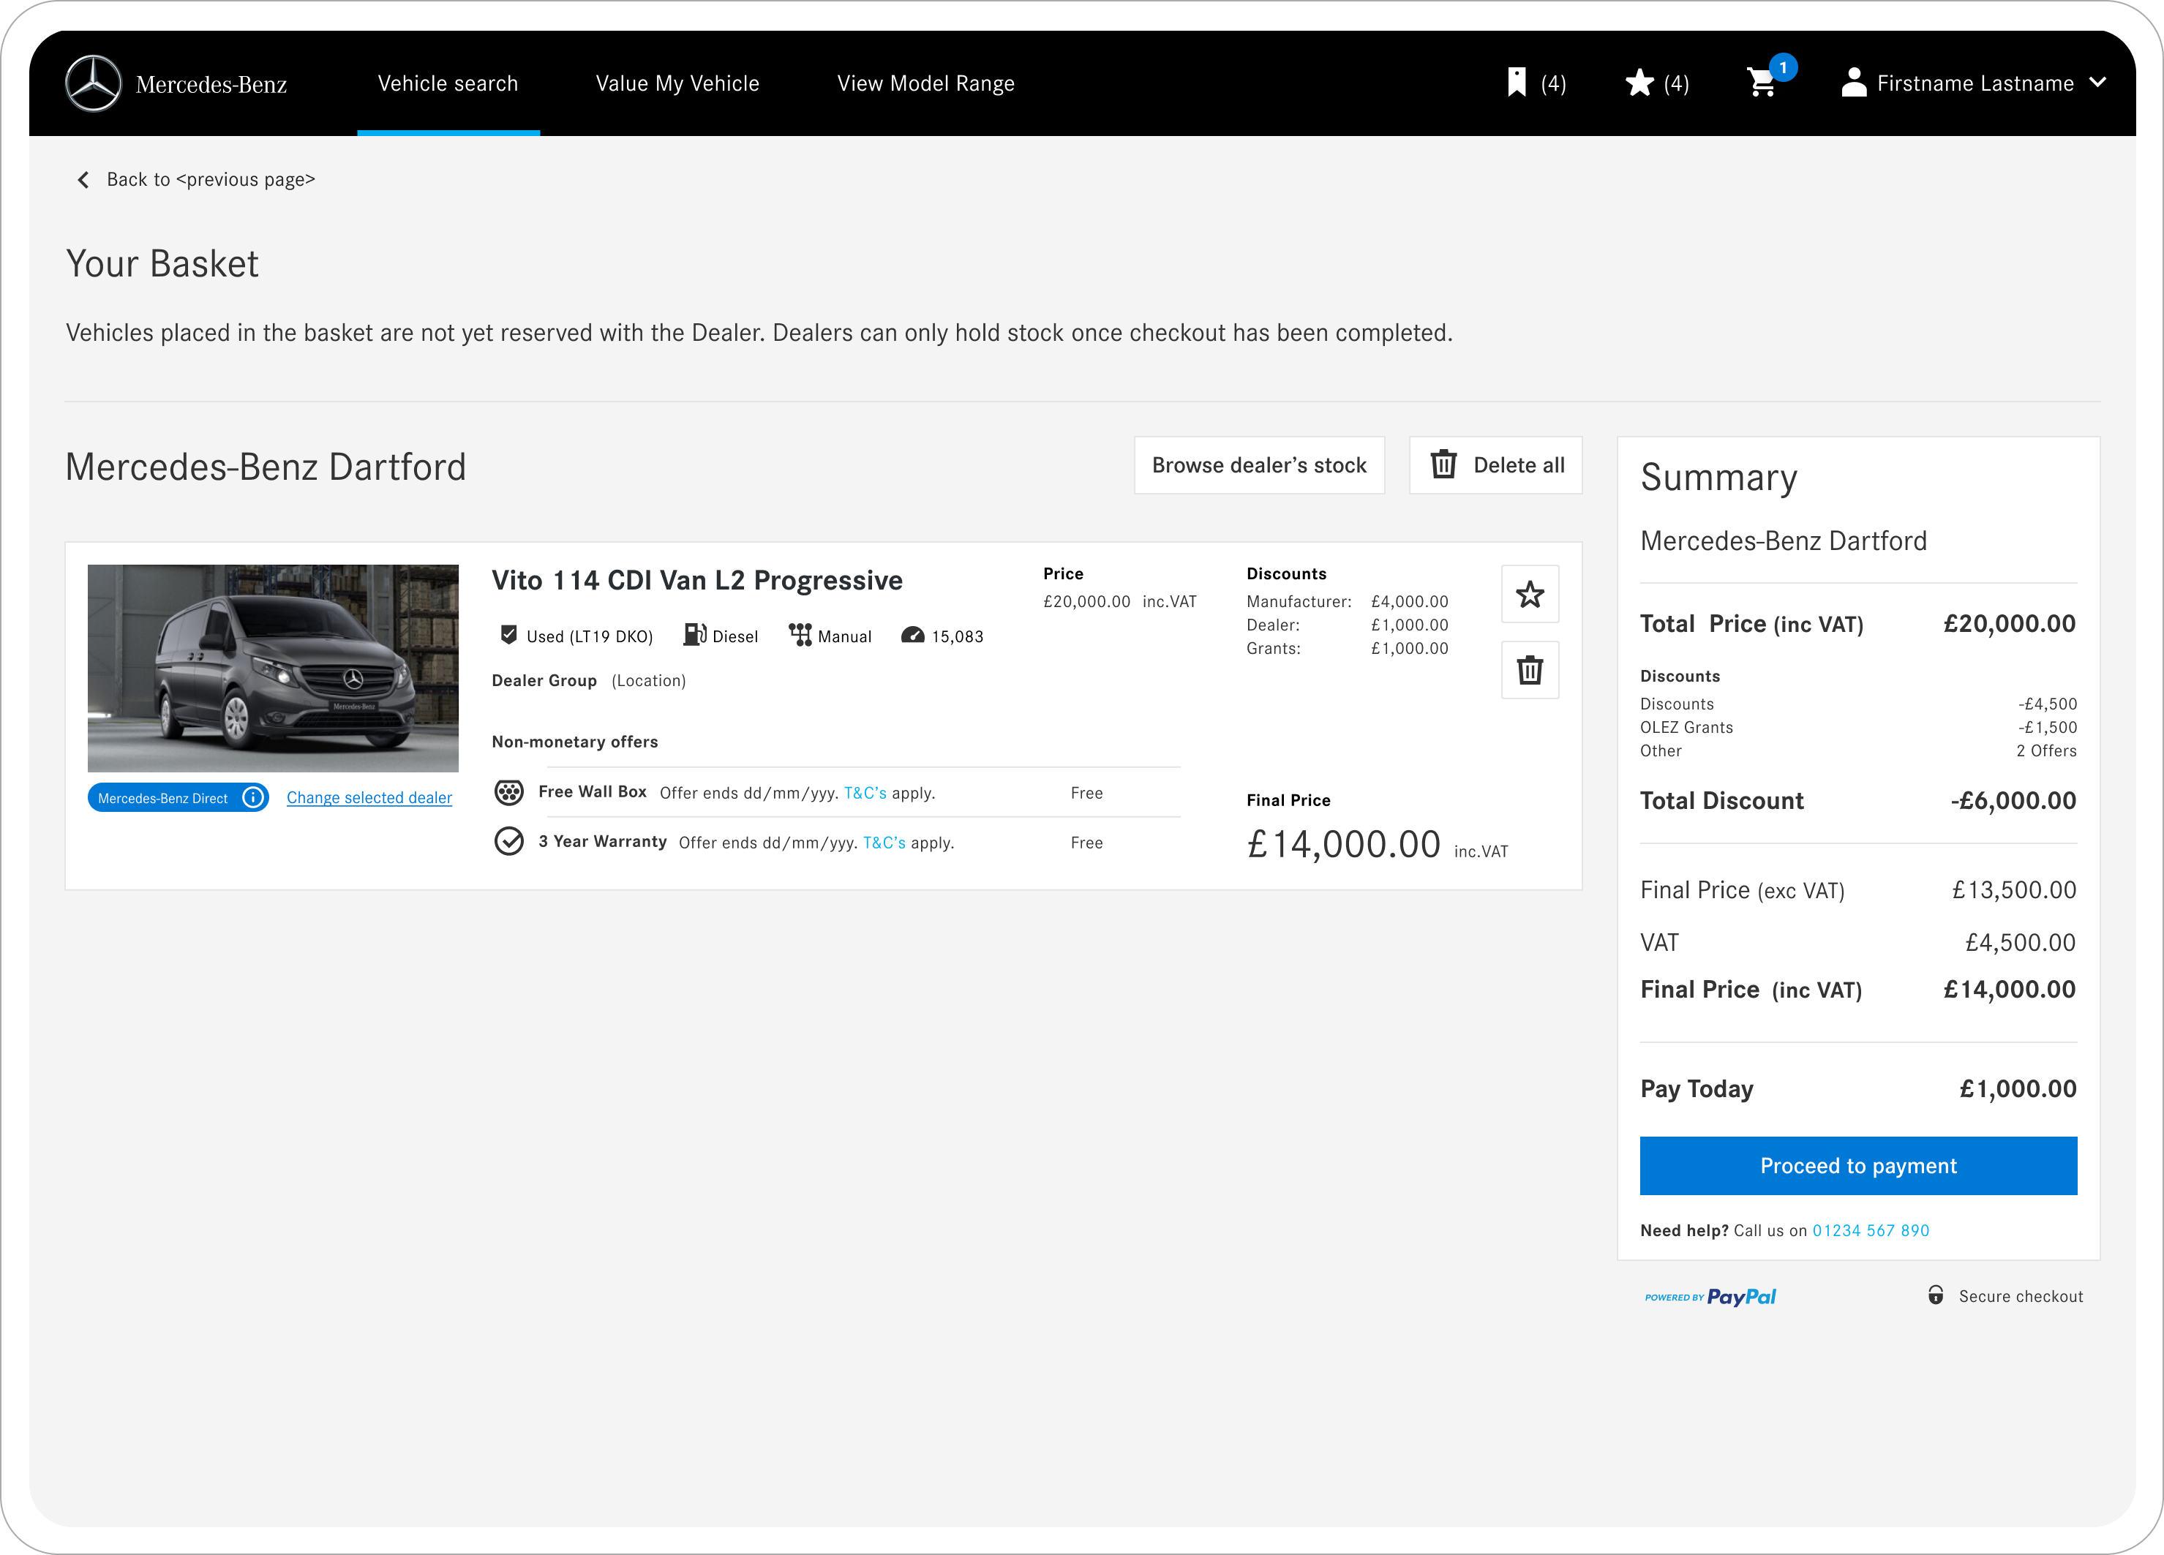Click the cart notification badge showing 1

pos(1782,68)
